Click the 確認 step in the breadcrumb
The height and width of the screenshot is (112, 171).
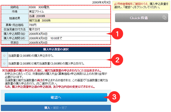[56, 108]
